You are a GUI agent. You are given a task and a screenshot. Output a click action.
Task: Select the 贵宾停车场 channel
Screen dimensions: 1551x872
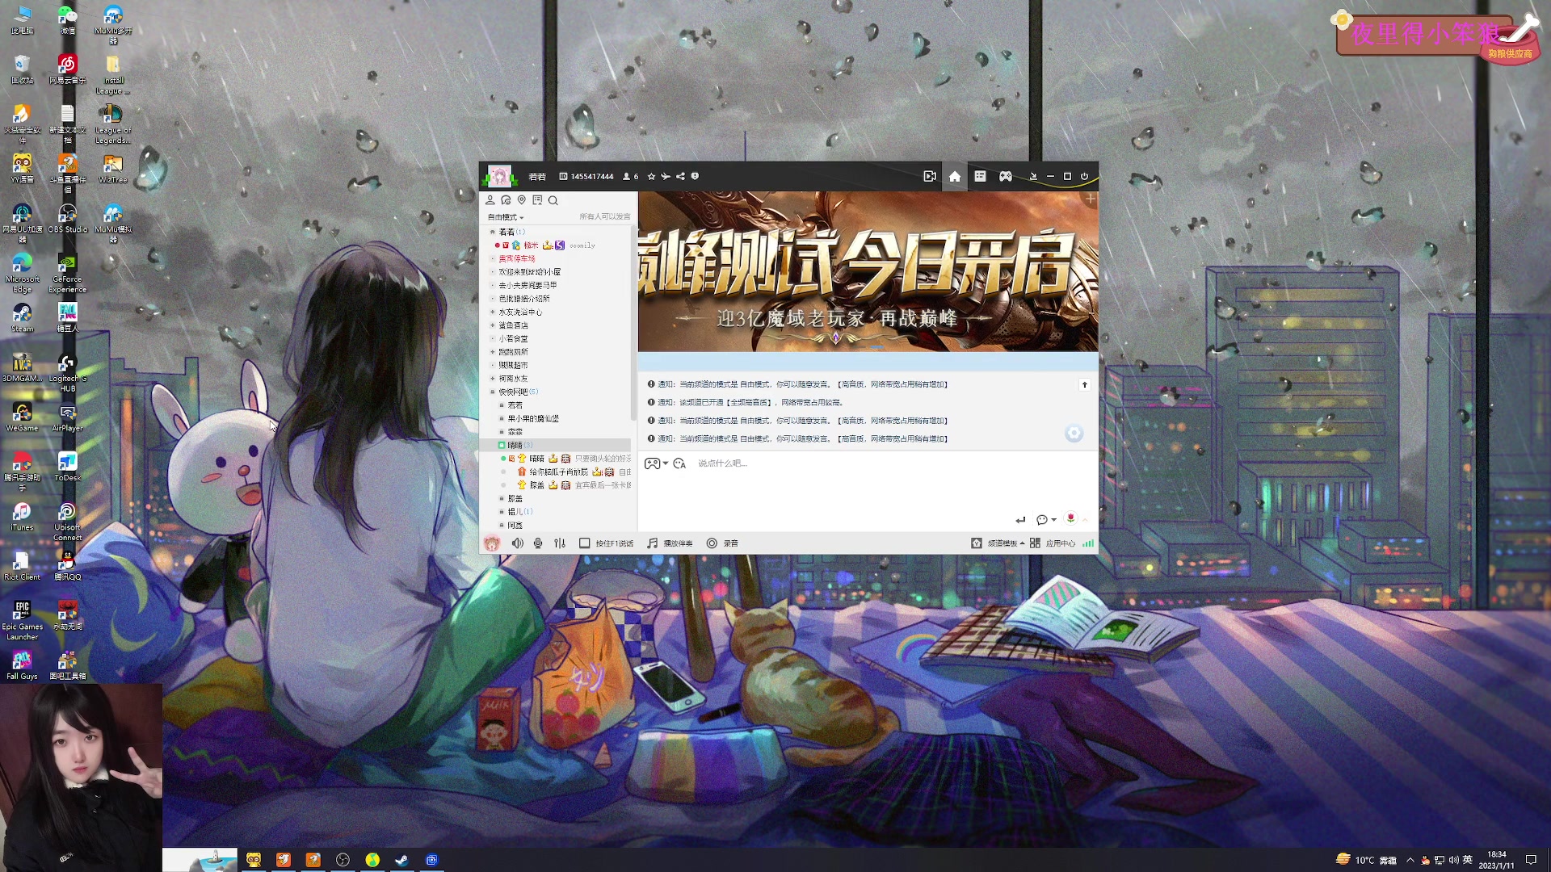click(517, 259)
